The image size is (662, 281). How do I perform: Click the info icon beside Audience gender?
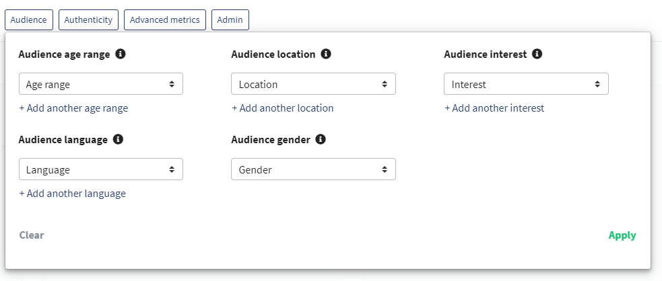pyautogui.click(x=321, y=140)
